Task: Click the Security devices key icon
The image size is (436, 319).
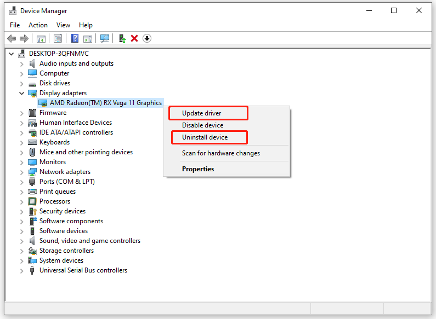Action: pos(32,211)
